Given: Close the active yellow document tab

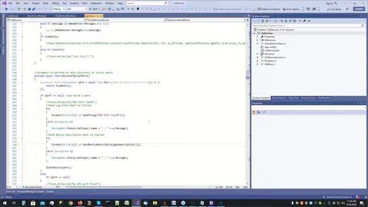Looking at the screenshot, I should 101,16.
